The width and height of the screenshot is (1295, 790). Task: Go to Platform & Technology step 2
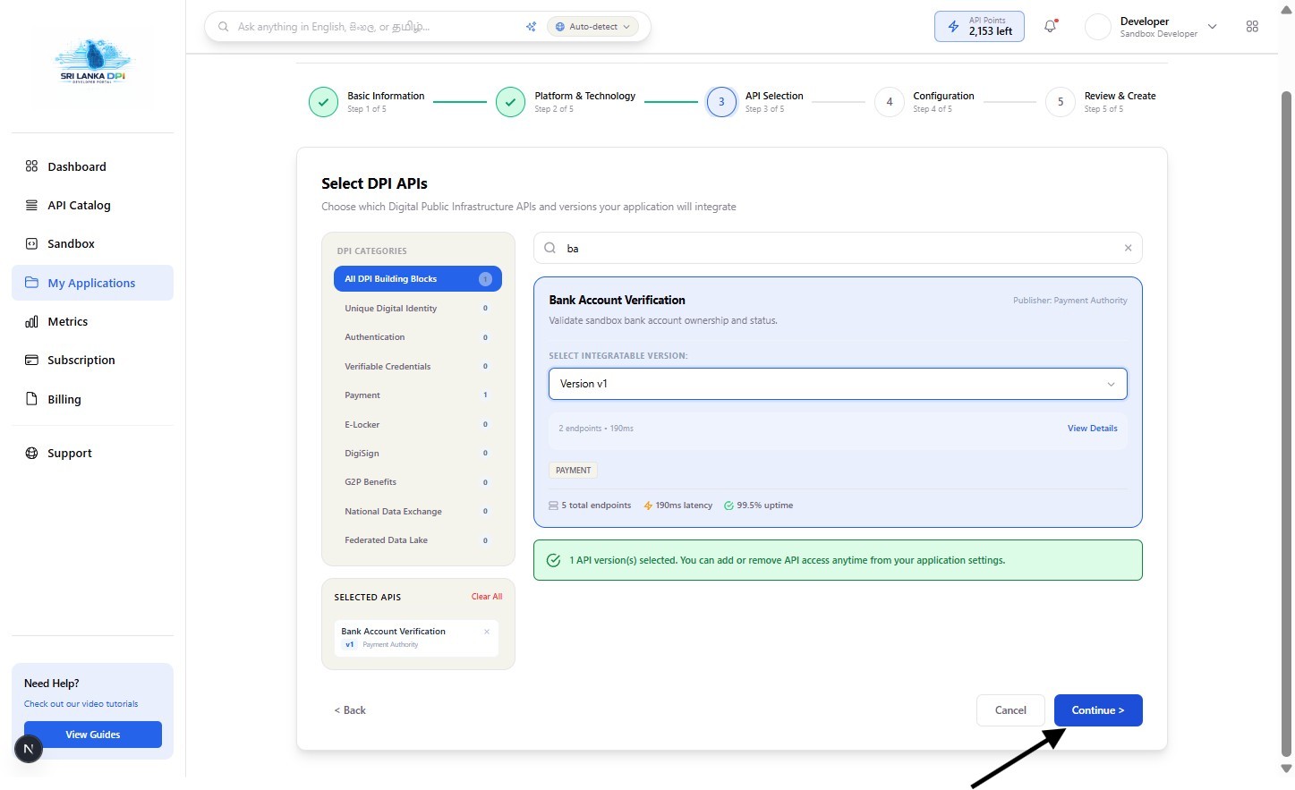pyautogui.click(x=567, y=102)
